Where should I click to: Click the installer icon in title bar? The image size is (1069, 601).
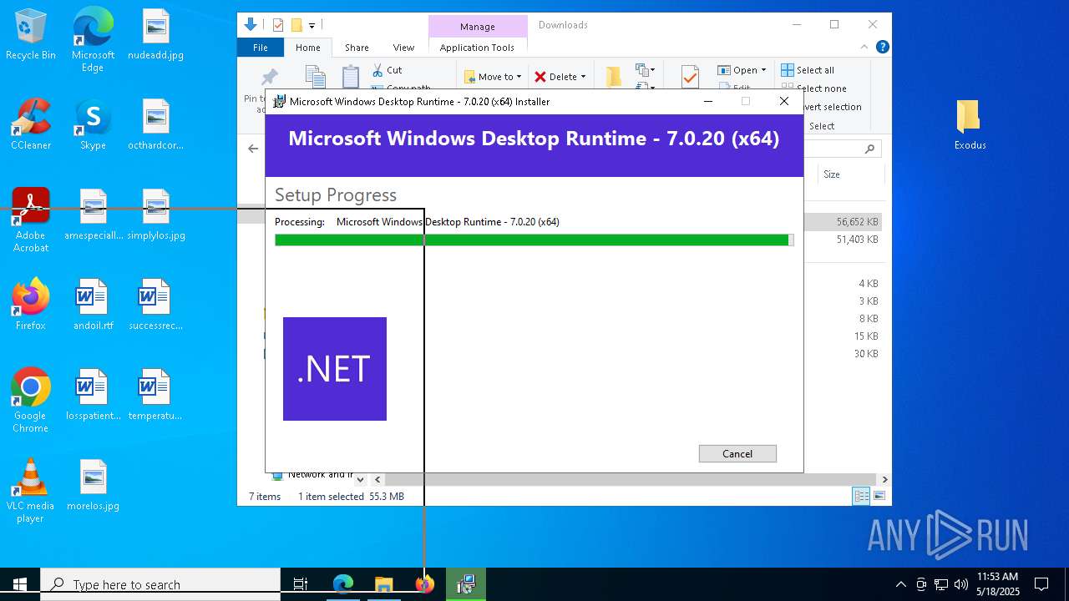[280, 102]
